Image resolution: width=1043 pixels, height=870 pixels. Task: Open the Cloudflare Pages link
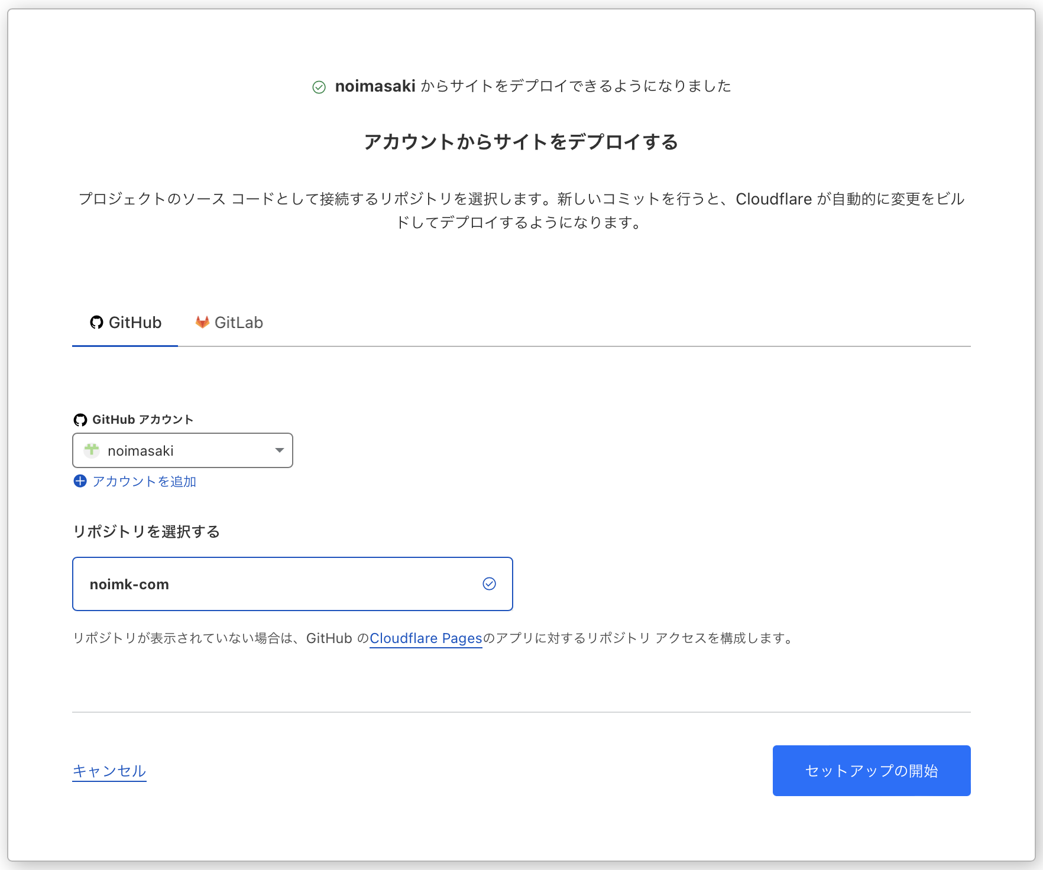tap(426, 638)
